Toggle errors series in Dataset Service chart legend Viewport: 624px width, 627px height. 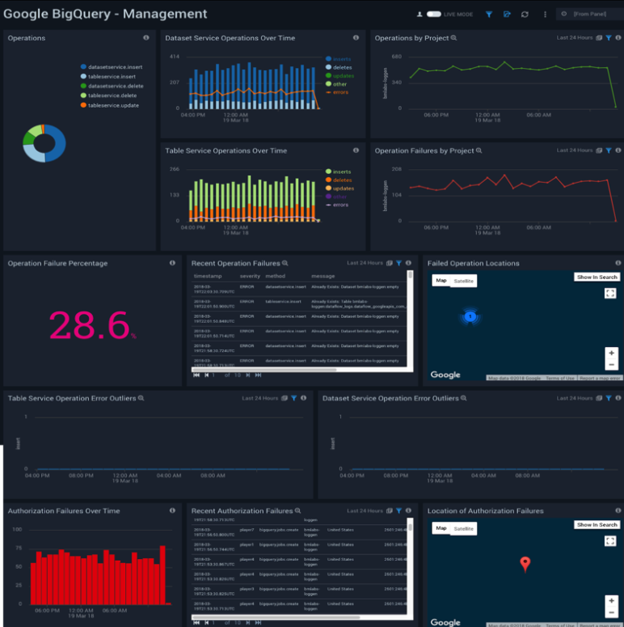[x=337, y=92]
